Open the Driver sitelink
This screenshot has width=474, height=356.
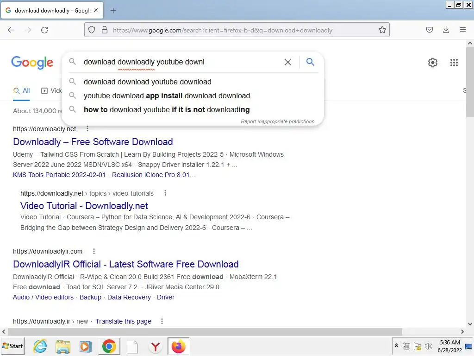pyautogui.click(x=166, y=297)
